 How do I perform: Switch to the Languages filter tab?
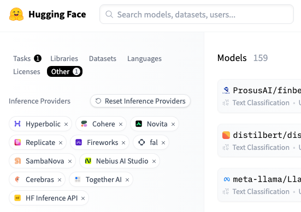144,58
